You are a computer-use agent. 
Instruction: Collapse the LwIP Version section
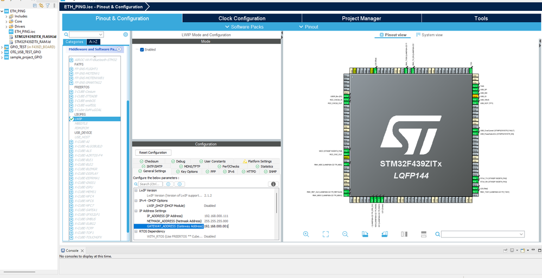click(136, 190)
